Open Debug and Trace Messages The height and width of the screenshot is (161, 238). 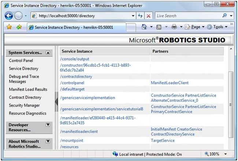24,79
